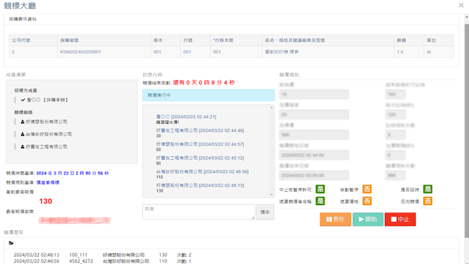
Task: Toggle the 中止或暫停許可 是 badge
Action: point(320,189)
